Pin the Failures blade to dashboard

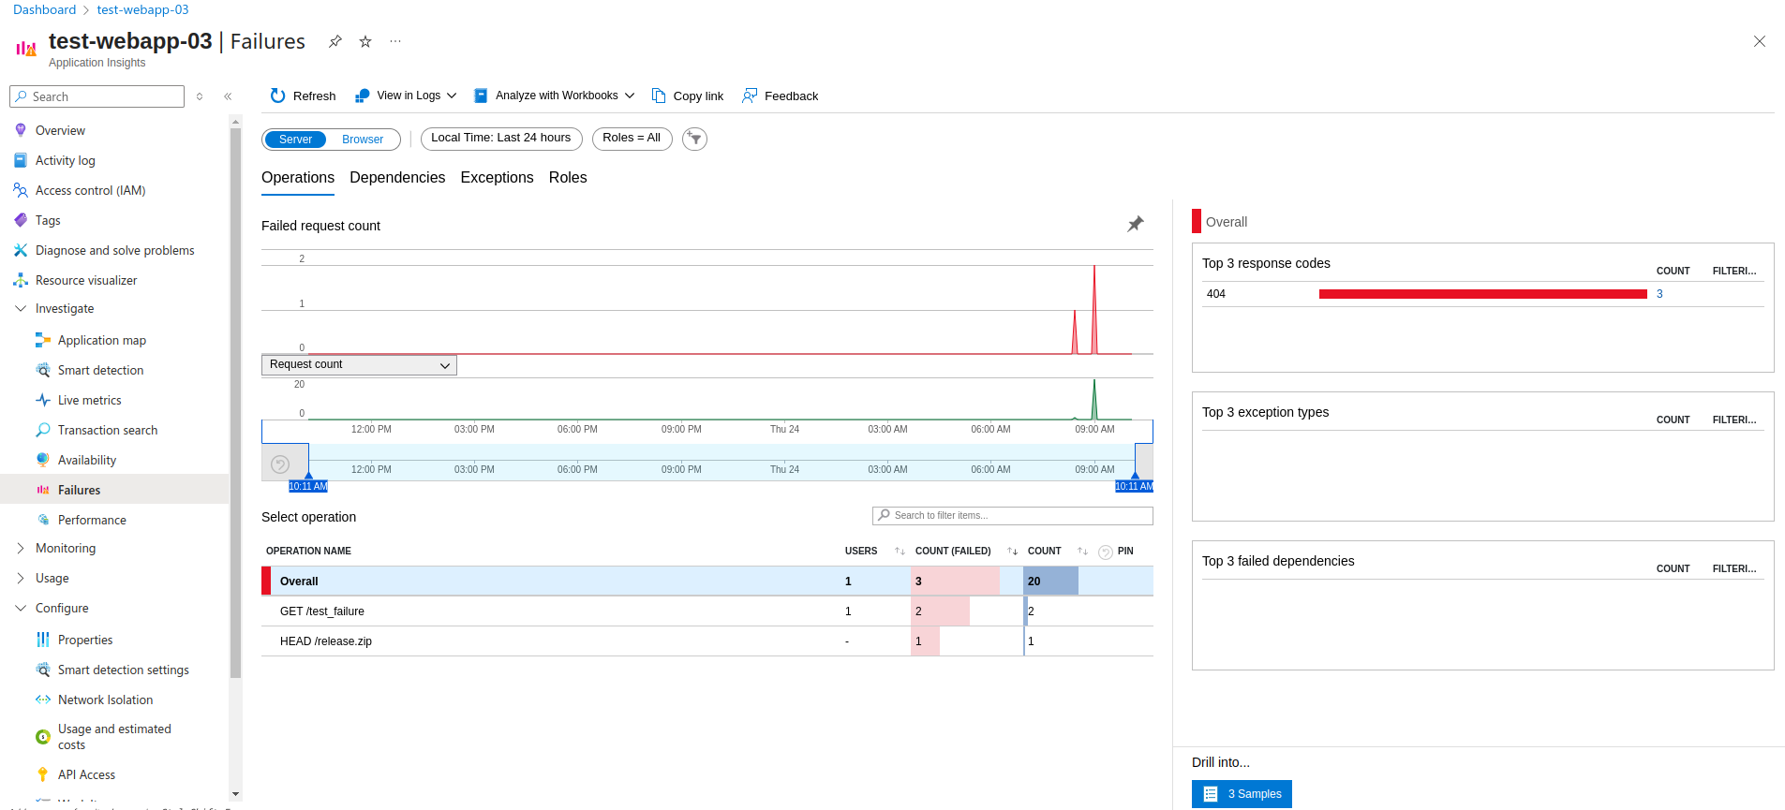click(x=335, y=41)
